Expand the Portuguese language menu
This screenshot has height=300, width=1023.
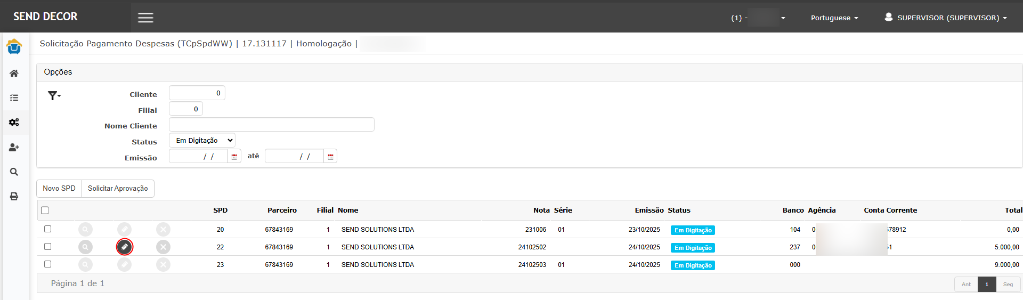point(834,18)
